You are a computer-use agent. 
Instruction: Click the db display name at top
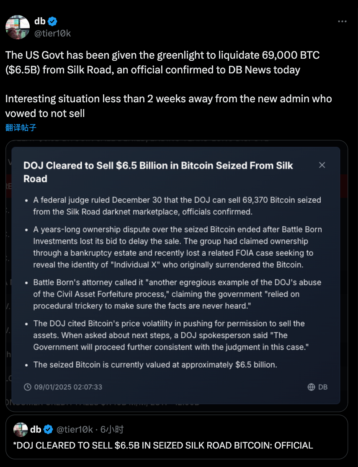(x=40, y=21)
